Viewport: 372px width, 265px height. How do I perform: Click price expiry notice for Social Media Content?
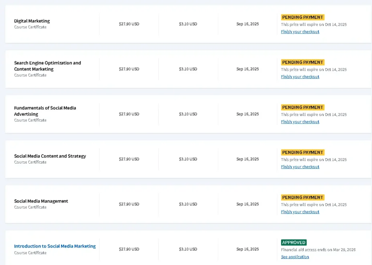[314, 160]
